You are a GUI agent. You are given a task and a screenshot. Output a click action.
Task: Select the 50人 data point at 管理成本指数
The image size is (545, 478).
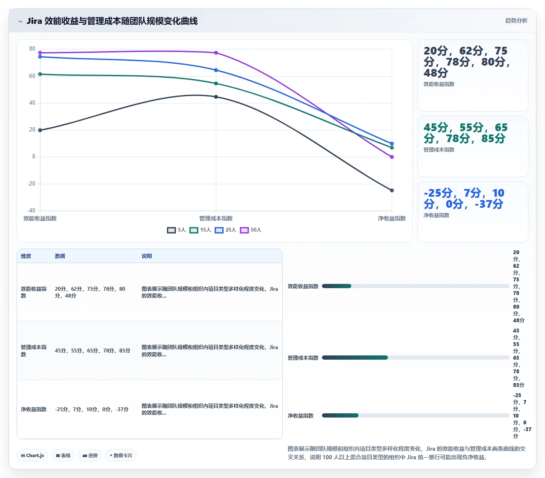pos(216,53)
